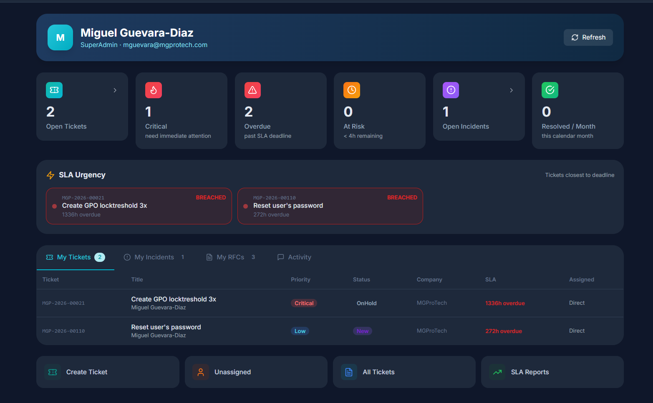Click the 1336h overdue SLA cell
Screen dimensions: 653x403
[x=505, y=303]
